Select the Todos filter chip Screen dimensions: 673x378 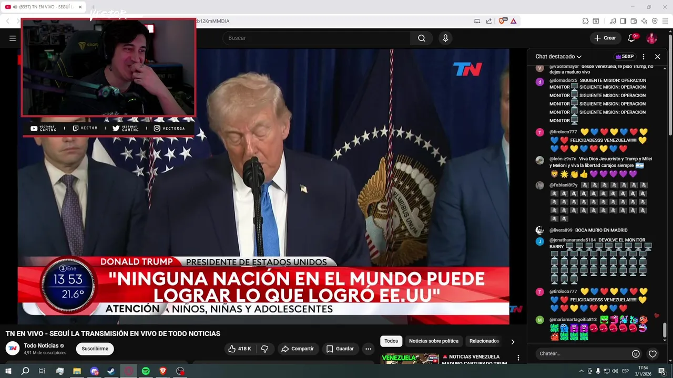point(391,341)
